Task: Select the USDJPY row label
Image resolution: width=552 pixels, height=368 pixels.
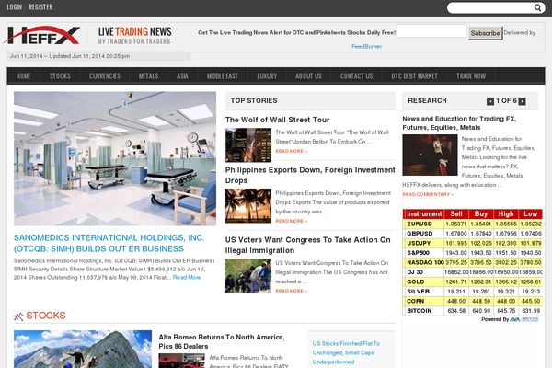Action: (x=419, y=243)
